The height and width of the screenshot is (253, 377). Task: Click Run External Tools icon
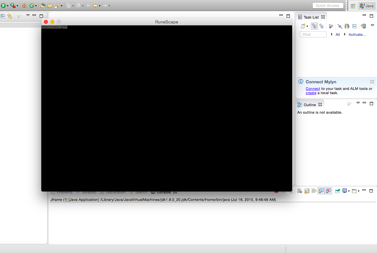coord(13,5)
